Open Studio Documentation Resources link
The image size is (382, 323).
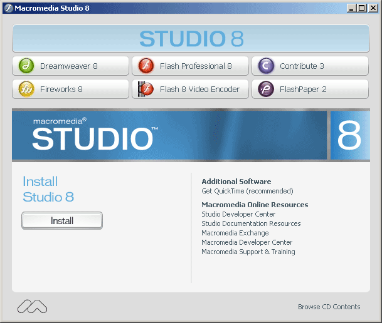pos(251,223)
